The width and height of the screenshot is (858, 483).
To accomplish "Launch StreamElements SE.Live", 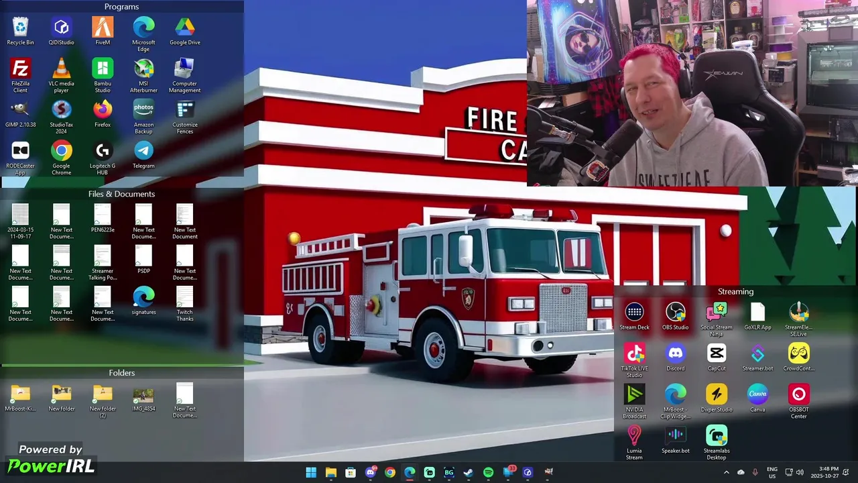I will [x=798, y=320].
